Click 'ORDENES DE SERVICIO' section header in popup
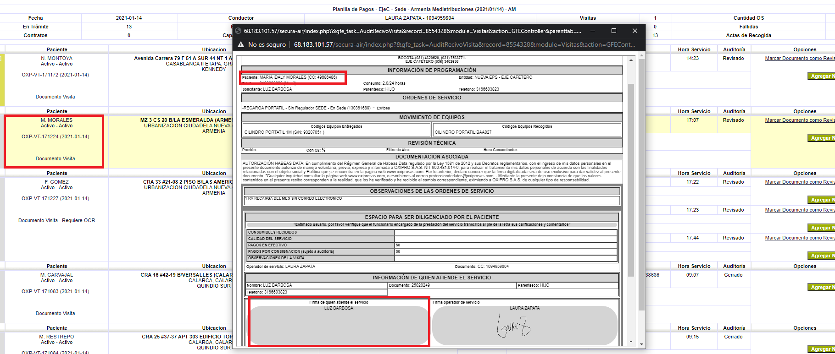Screen dimensions: 835x354 pos(432,98)
